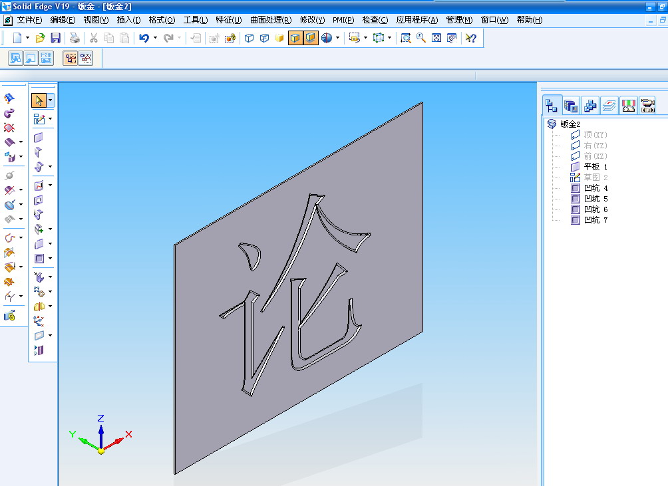This screenshot has width=668, height=486.
Task: Click the coordinate system tool icon
Action: [39, 320]
